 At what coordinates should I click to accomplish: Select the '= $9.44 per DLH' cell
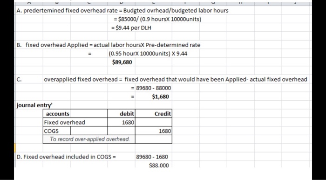click(x=131, y=28)
